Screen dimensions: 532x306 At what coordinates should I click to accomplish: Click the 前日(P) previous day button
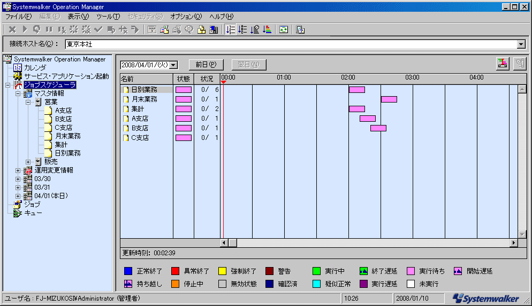coord(206,64)
